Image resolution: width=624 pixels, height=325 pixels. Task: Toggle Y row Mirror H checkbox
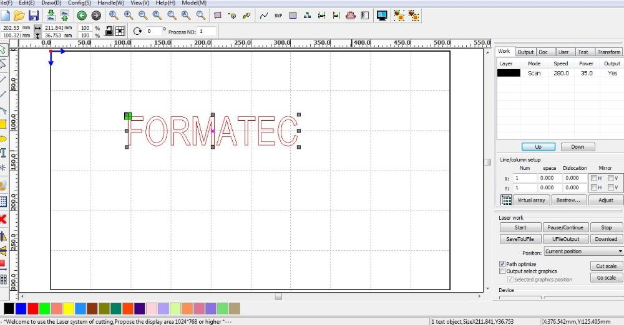point(594,187)
